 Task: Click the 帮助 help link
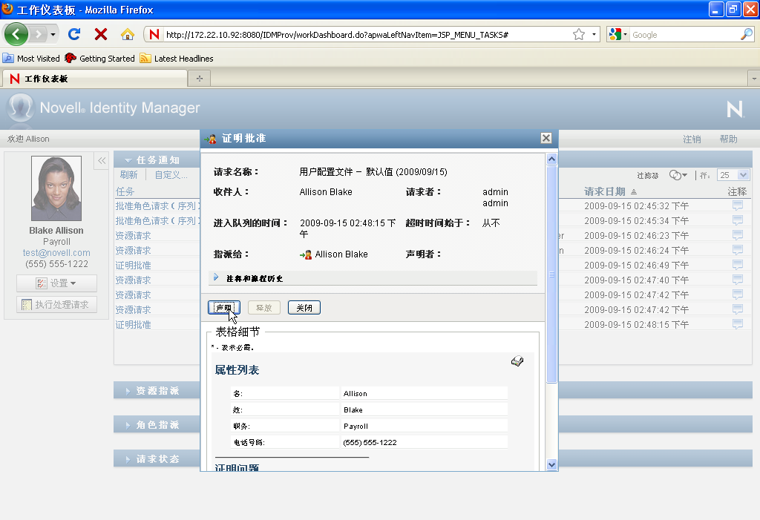coord(729,139)
